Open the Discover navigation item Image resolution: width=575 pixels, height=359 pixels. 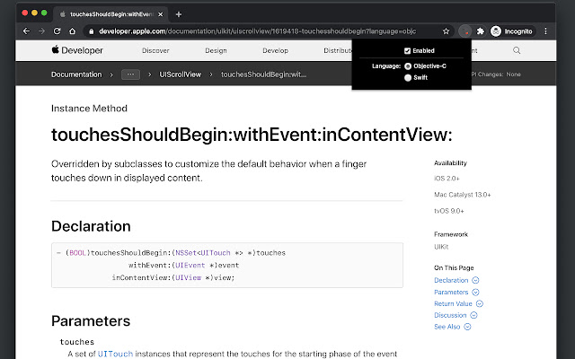(x=155, y=50)
